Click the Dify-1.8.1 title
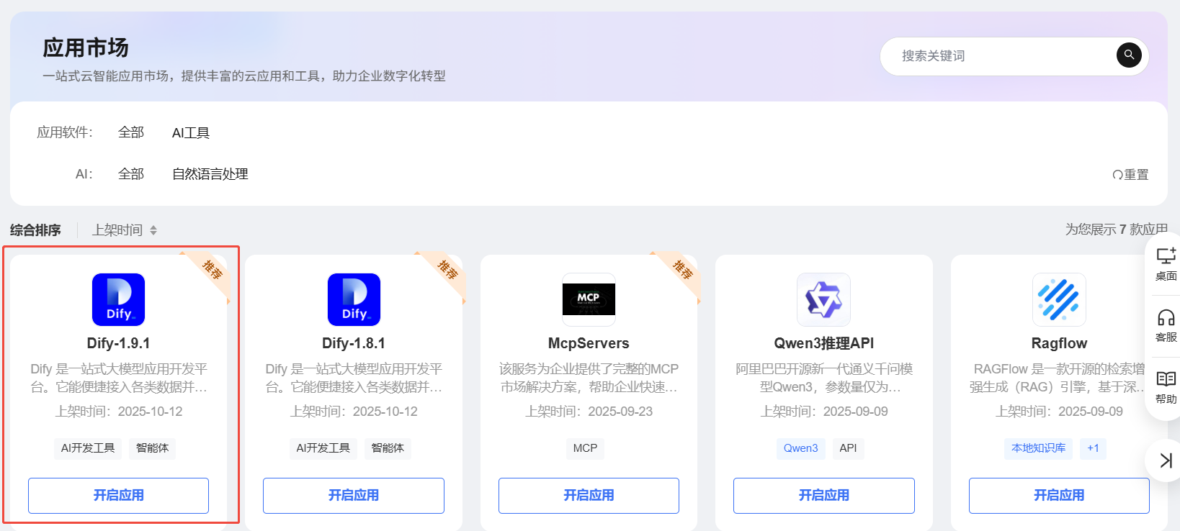 354,343
